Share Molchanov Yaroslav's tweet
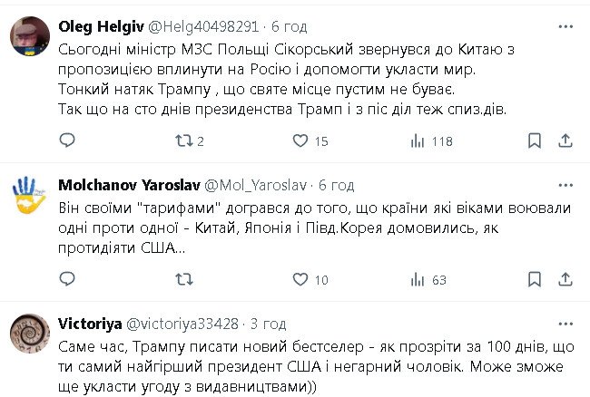The image size is (590, 397). (567, 280)
